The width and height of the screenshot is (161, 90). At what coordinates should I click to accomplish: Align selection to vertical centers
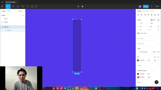[x=152, y=15]
